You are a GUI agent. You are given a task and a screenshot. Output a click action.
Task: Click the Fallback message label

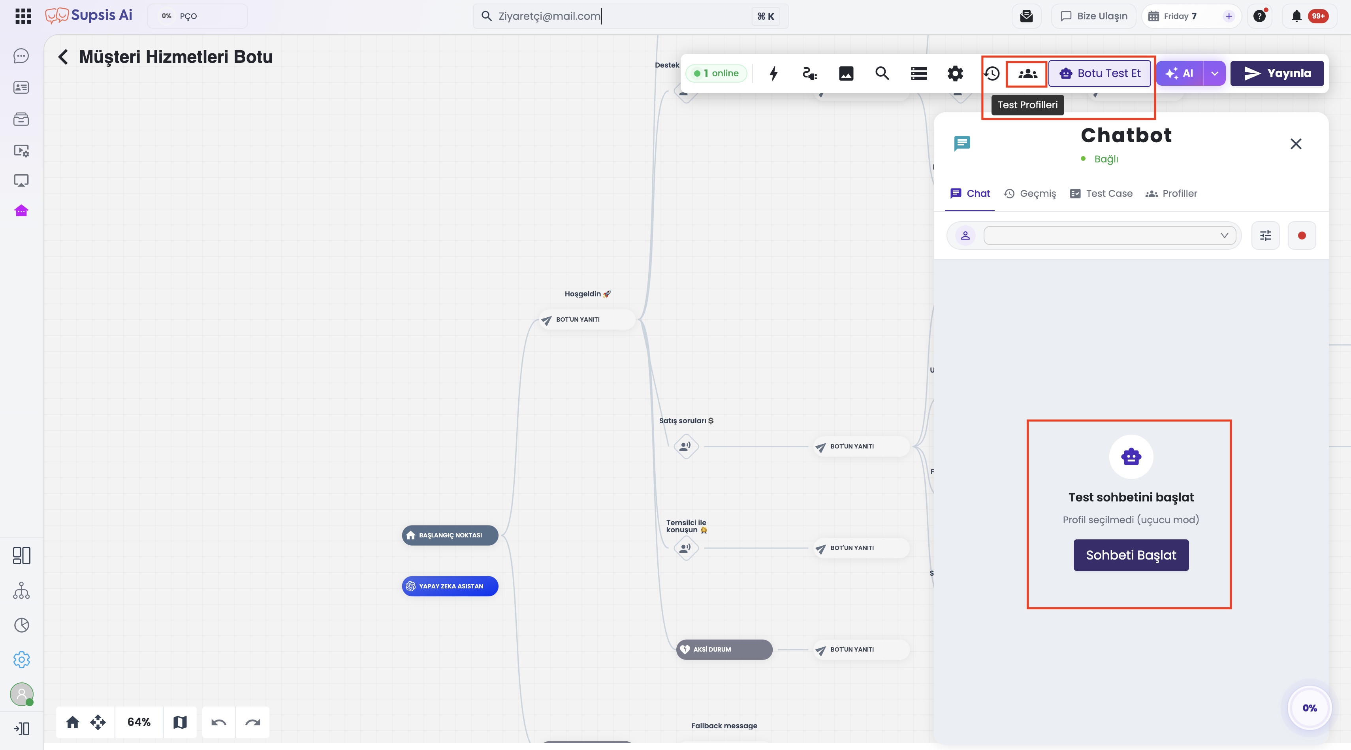pyautogui.click(x=724, y=726)
